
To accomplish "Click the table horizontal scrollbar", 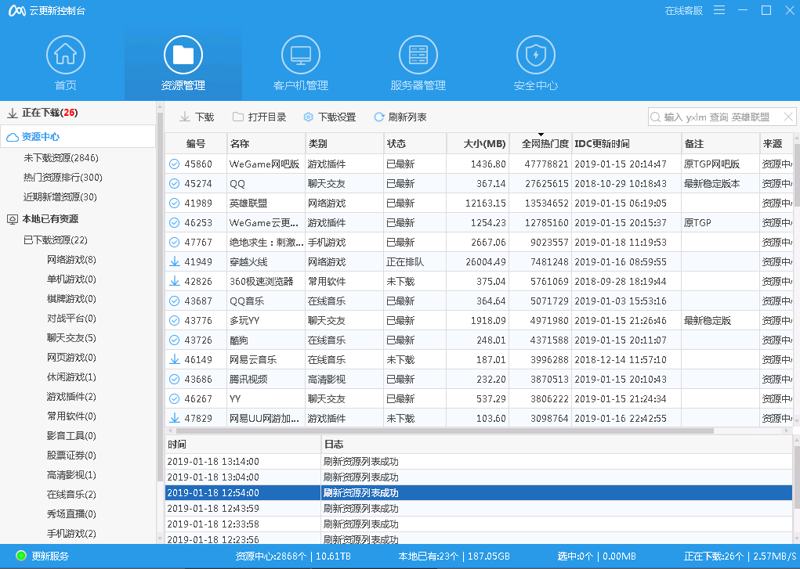I will click(443, 430).
